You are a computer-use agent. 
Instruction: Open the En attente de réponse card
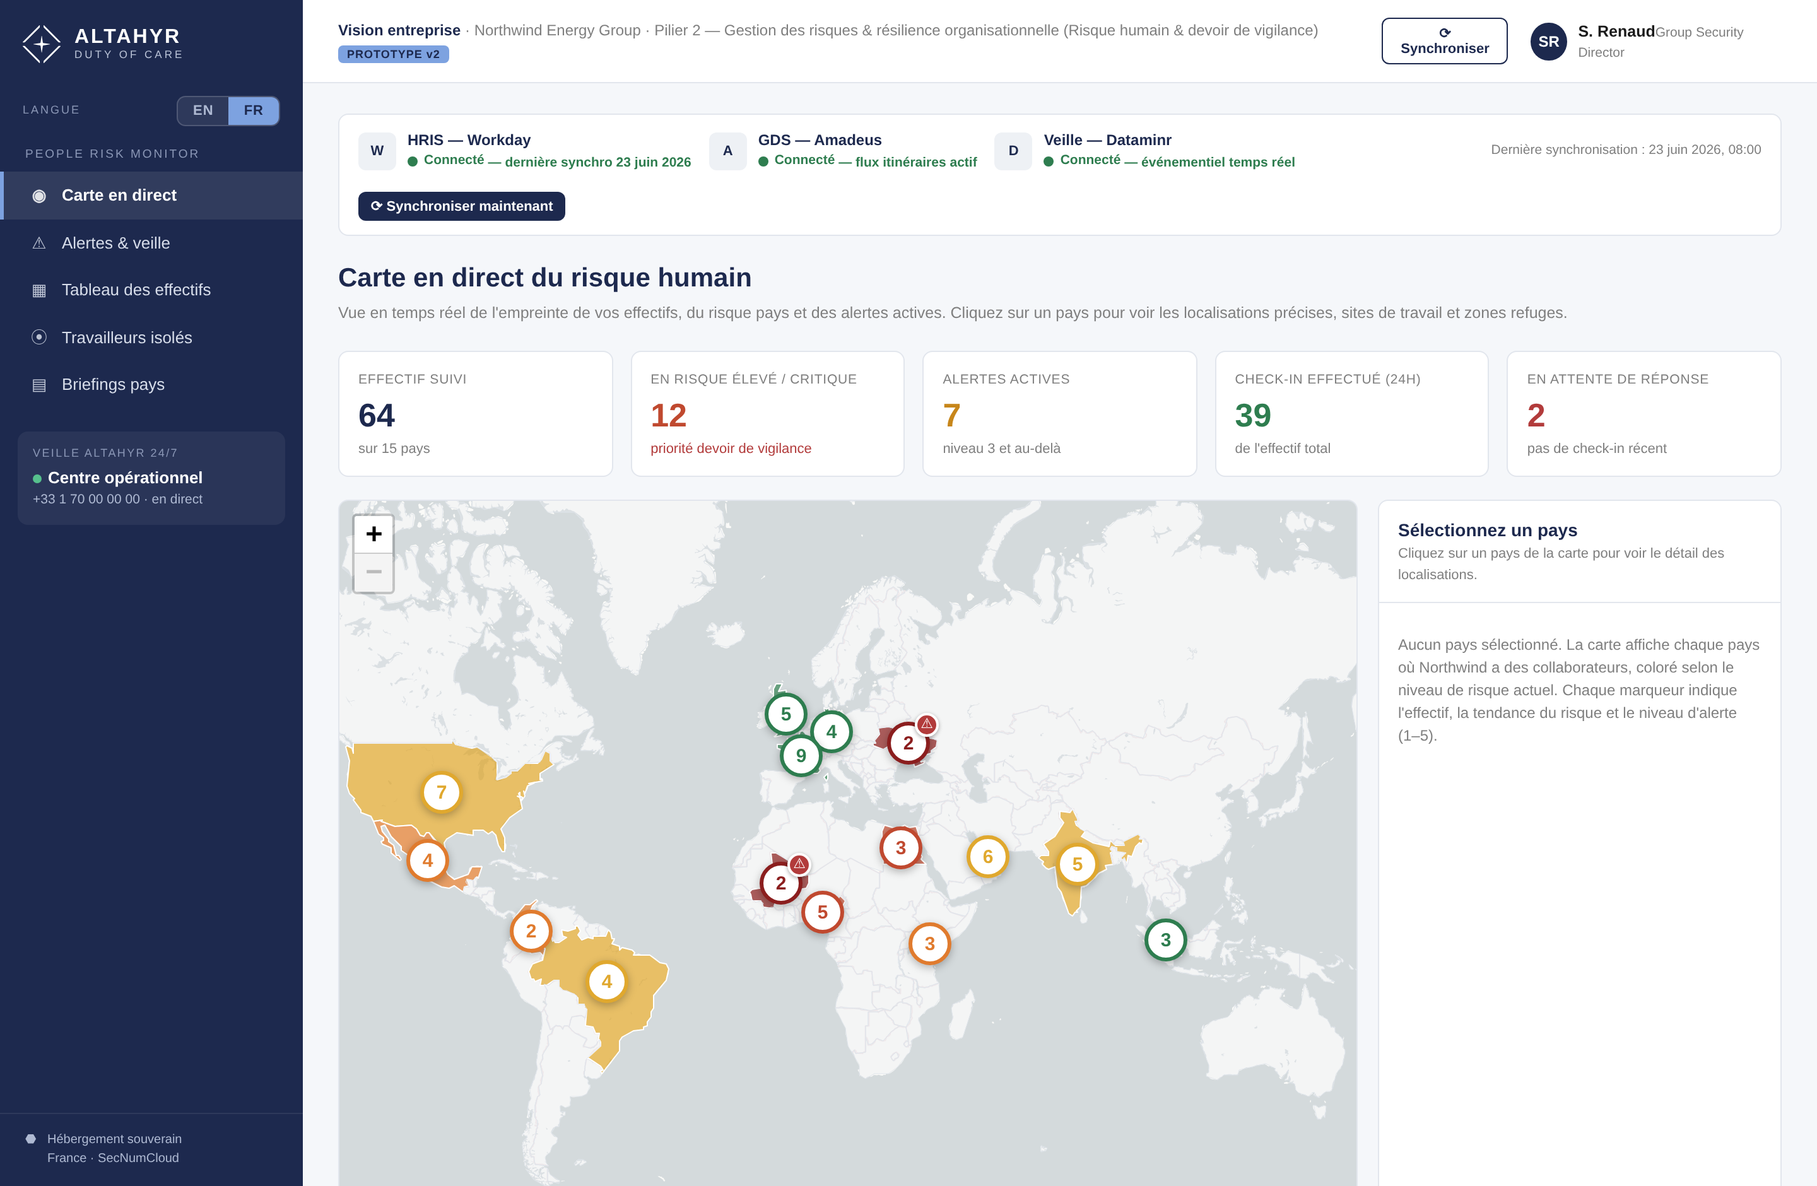1644,414
